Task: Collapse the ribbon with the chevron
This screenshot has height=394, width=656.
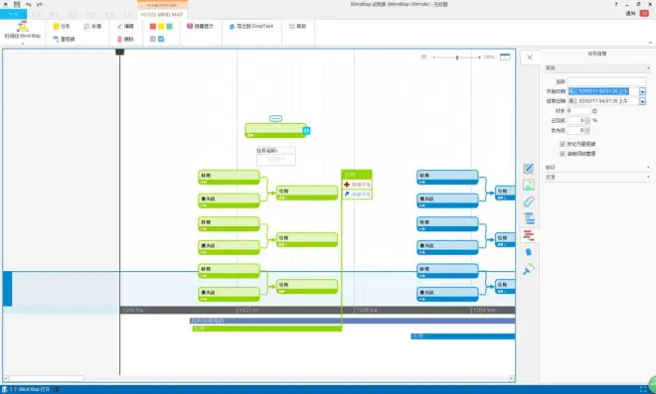Action: pyautogui.click(x=650, y=43)
